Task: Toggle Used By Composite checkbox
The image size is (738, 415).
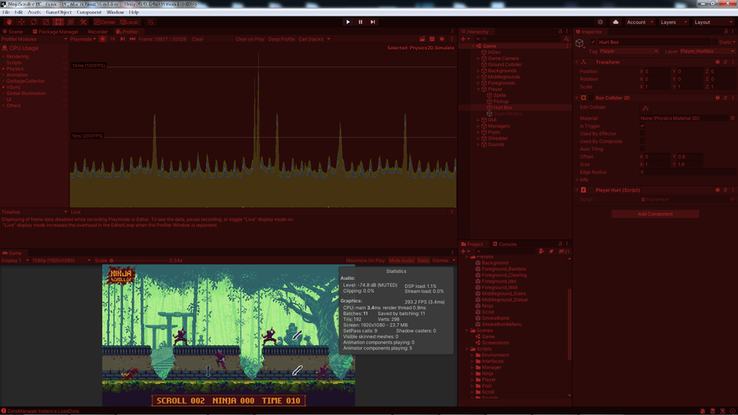Action: tap(642, 142)
